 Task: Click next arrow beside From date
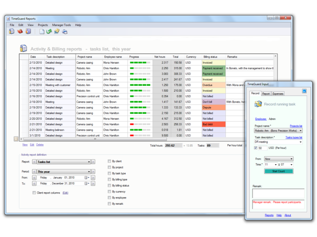click(x=93, y=178)
